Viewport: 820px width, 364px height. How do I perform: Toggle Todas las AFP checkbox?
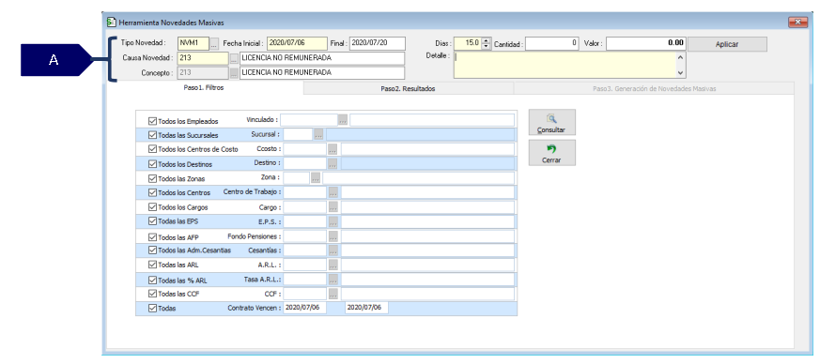(x=153, y=236)
